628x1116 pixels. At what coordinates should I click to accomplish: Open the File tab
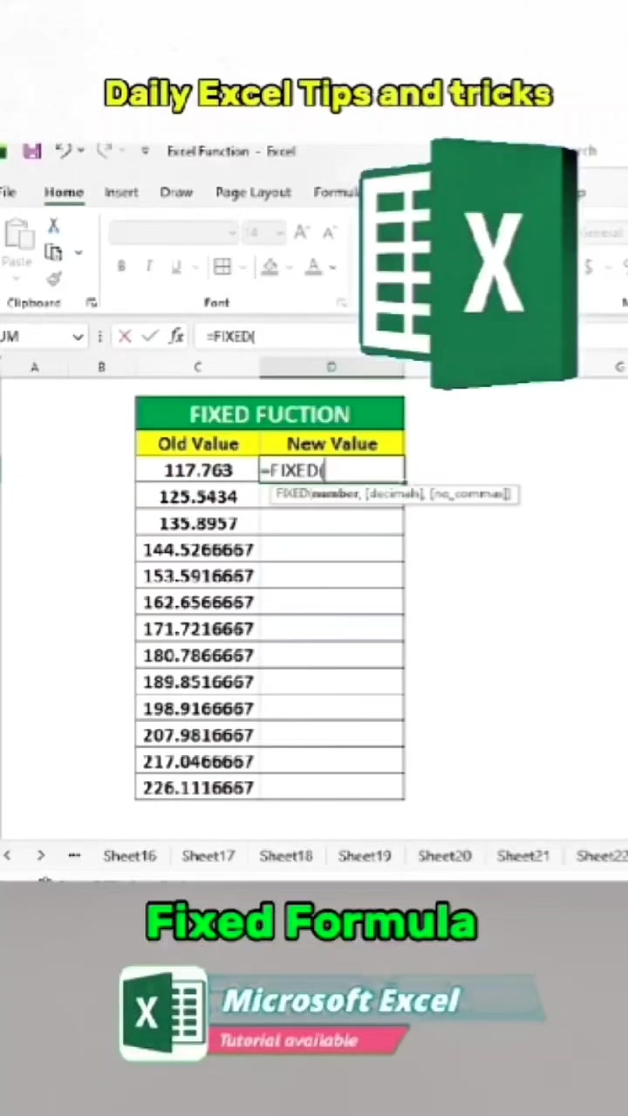click(8, 192)
